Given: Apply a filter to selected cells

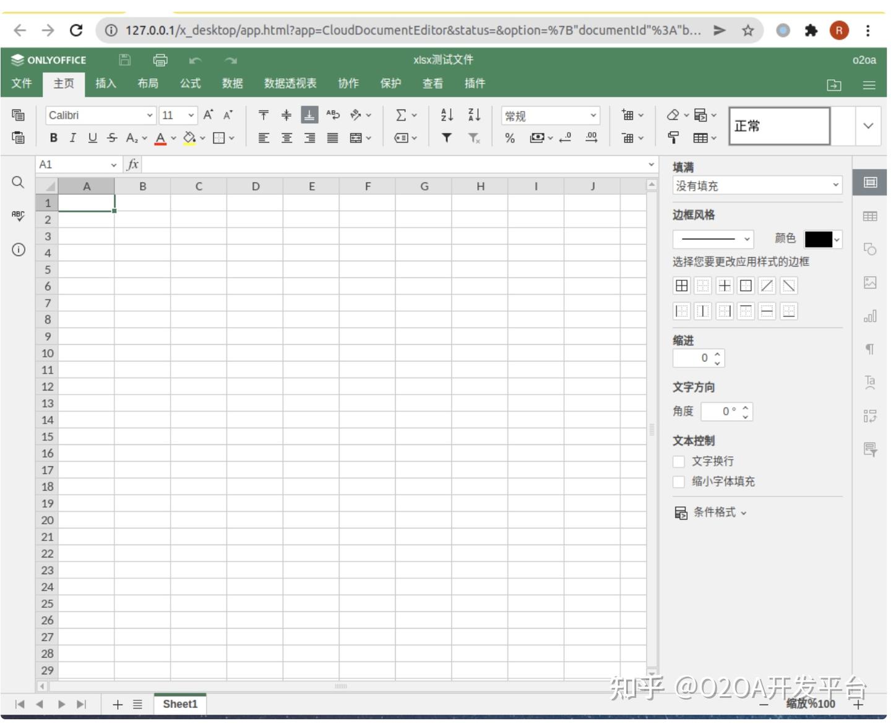Looking at the screenshot, I should tap(447, 138).
